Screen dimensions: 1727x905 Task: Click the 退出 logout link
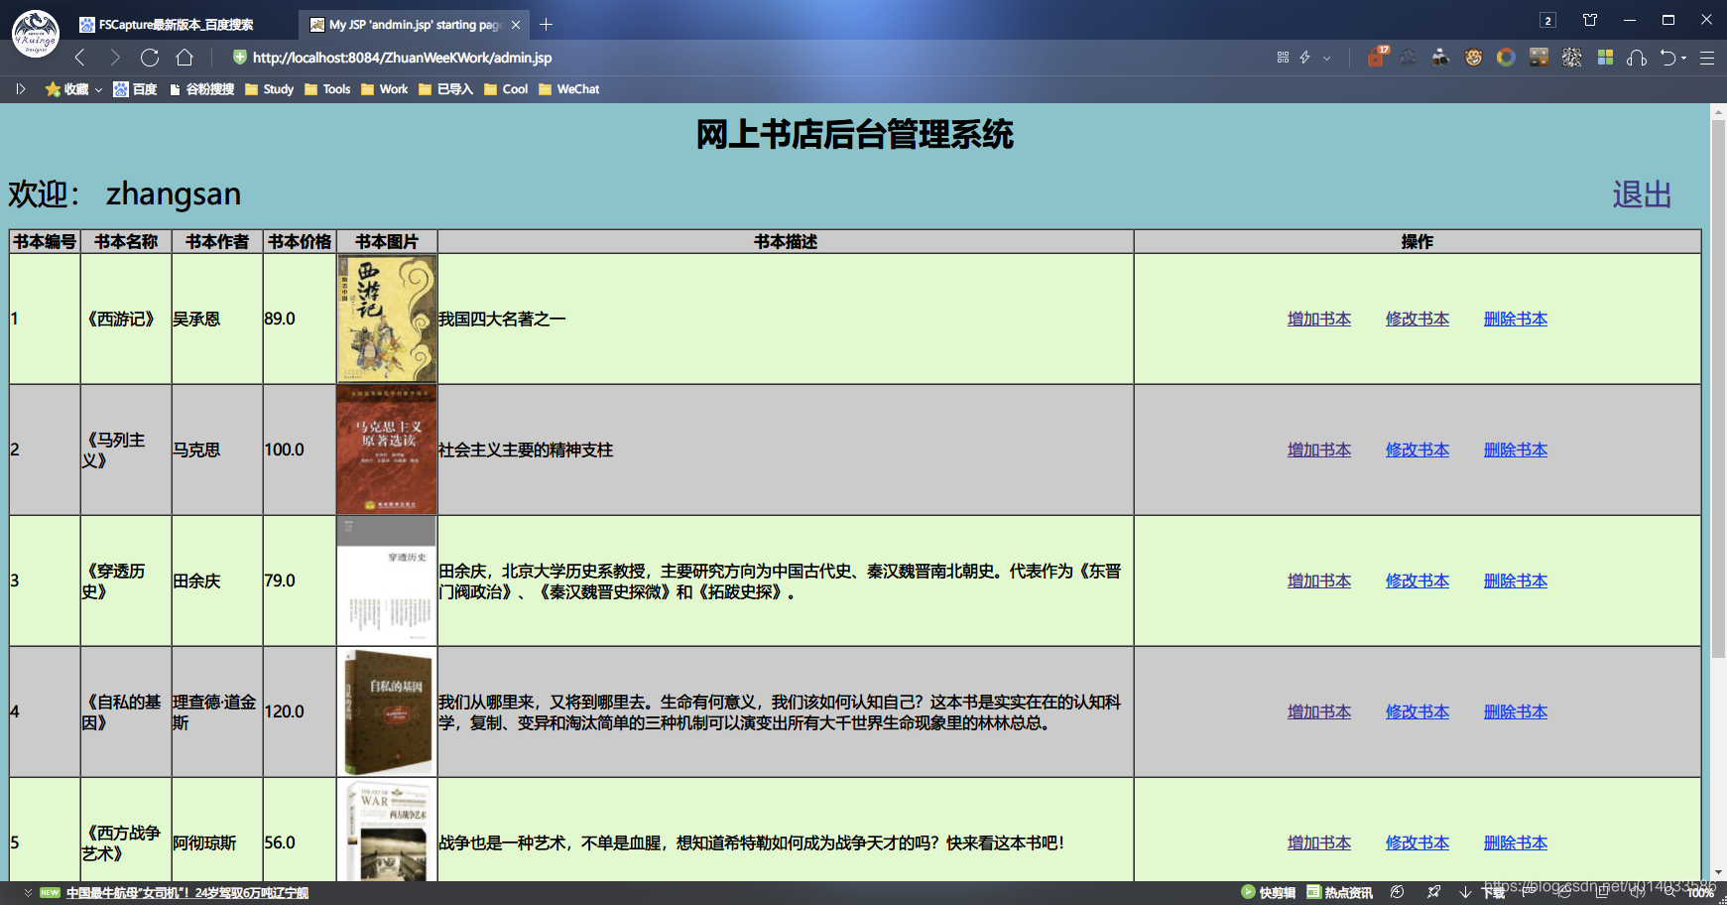1642,194
